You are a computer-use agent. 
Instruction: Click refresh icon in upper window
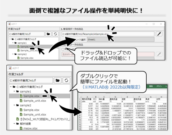[55, 34]
